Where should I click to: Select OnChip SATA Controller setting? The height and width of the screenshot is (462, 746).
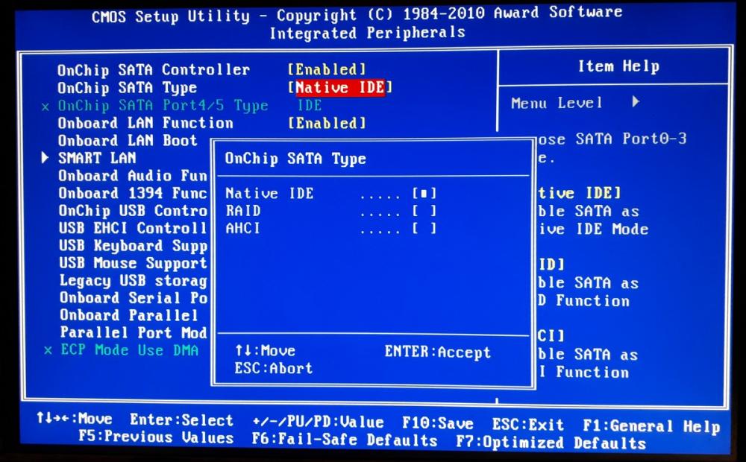154,70
